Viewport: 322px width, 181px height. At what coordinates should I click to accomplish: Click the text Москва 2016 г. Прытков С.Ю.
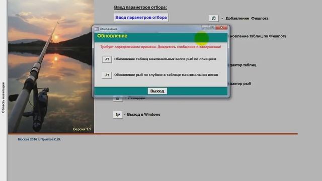pyautogui.click(x=39, y=139)
